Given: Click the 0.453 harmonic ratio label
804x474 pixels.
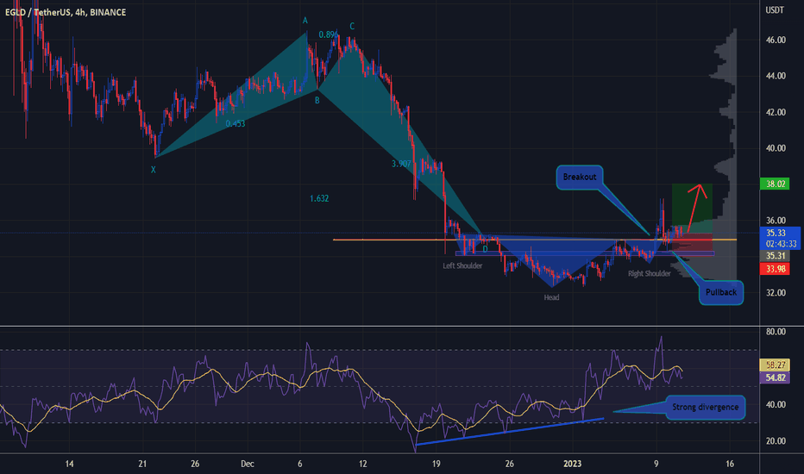Looking at the screenshot, I should (236, 123).
